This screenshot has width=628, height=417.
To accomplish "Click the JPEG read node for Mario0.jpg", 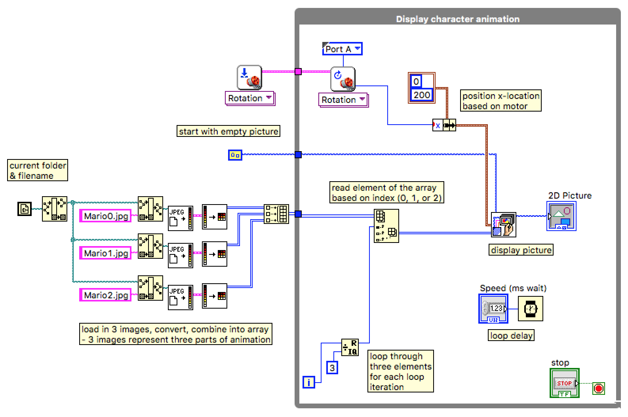I will click(181, 218).
